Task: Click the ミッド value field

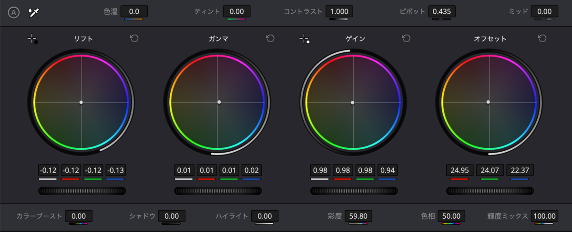Action: tap(544, 11)
